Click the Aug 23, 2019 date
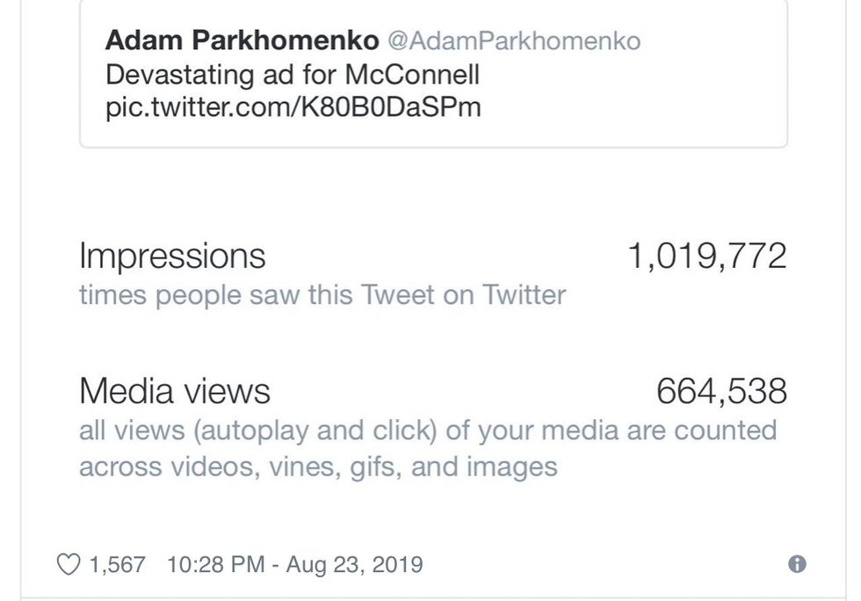 point(354,564)
